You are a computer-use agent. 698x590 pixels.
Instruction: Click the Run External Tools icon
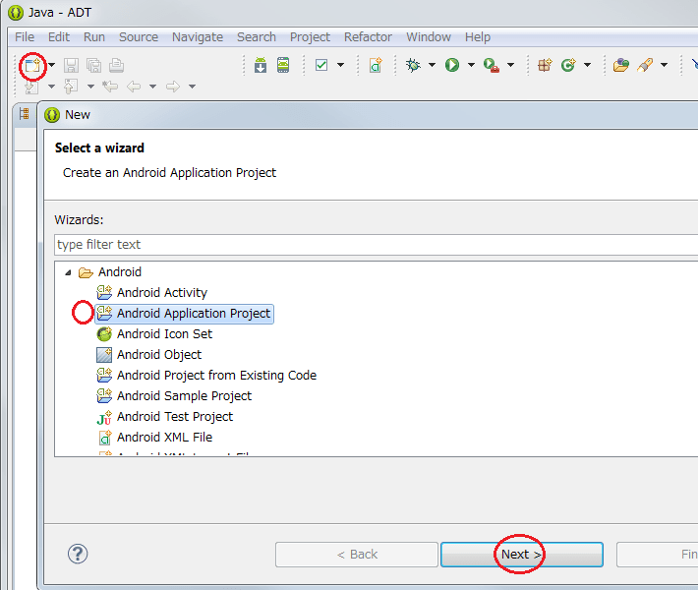tap(491, 66)
